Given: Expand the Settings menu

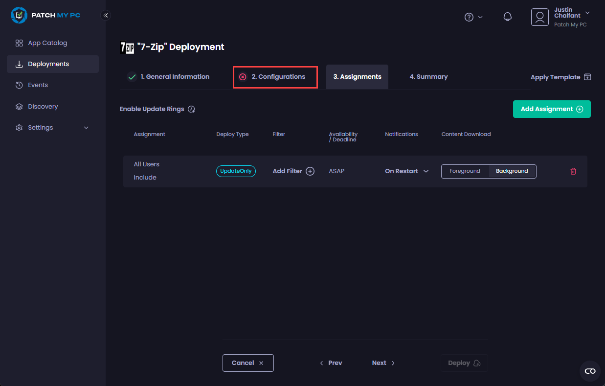Looking at the screenshot, I should click(40, 127).
